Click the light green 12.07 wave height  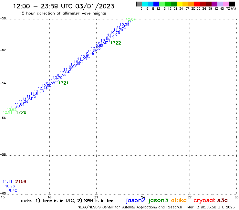point(131,19)
